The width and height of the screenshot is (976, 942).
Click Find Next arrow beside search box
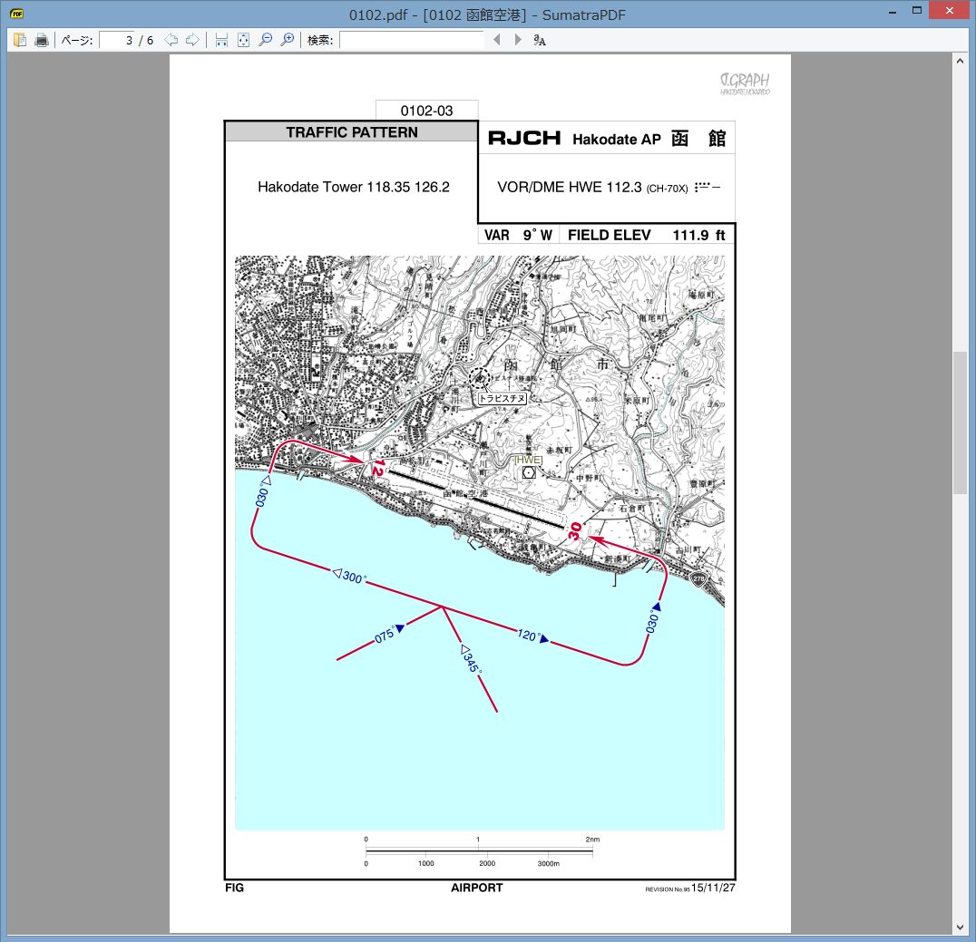coord(518,40)
